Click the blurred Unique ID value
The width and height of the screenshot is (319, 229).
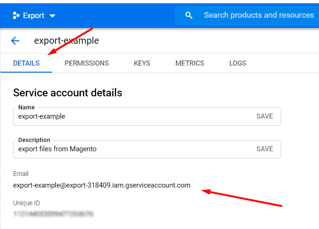[x=53, y=214]
